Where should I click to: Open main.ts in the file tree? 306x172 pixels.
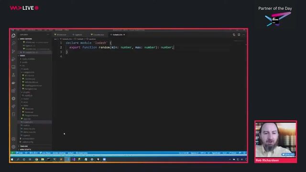click(26, 125)
